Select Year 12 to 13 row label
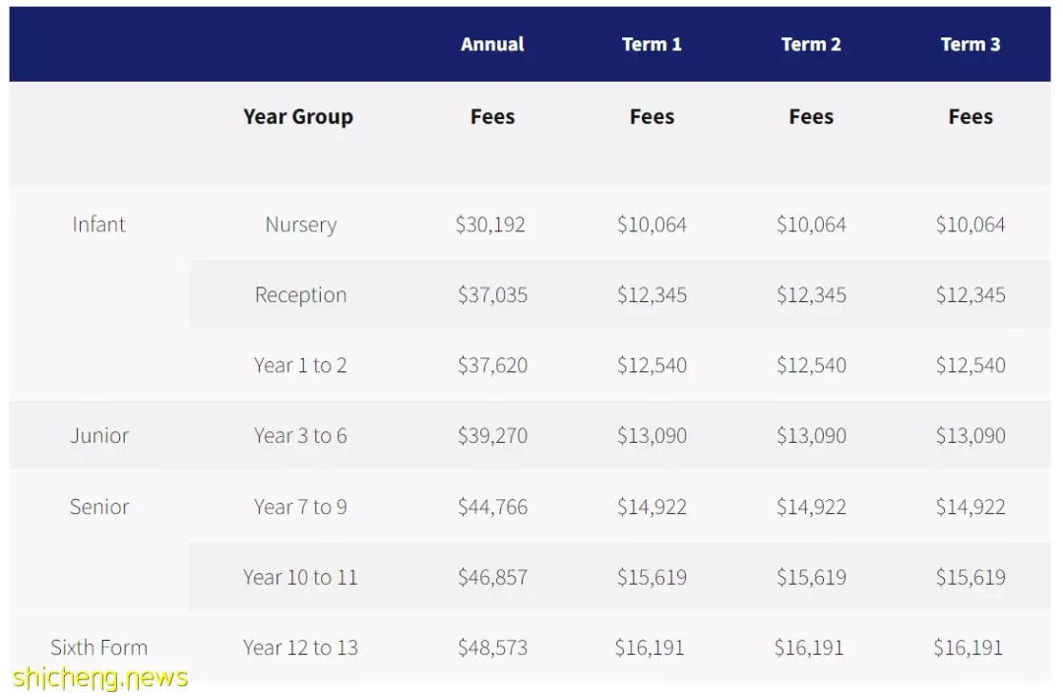The width and height of the screenshot is (1063, 697). coord(300,648)
